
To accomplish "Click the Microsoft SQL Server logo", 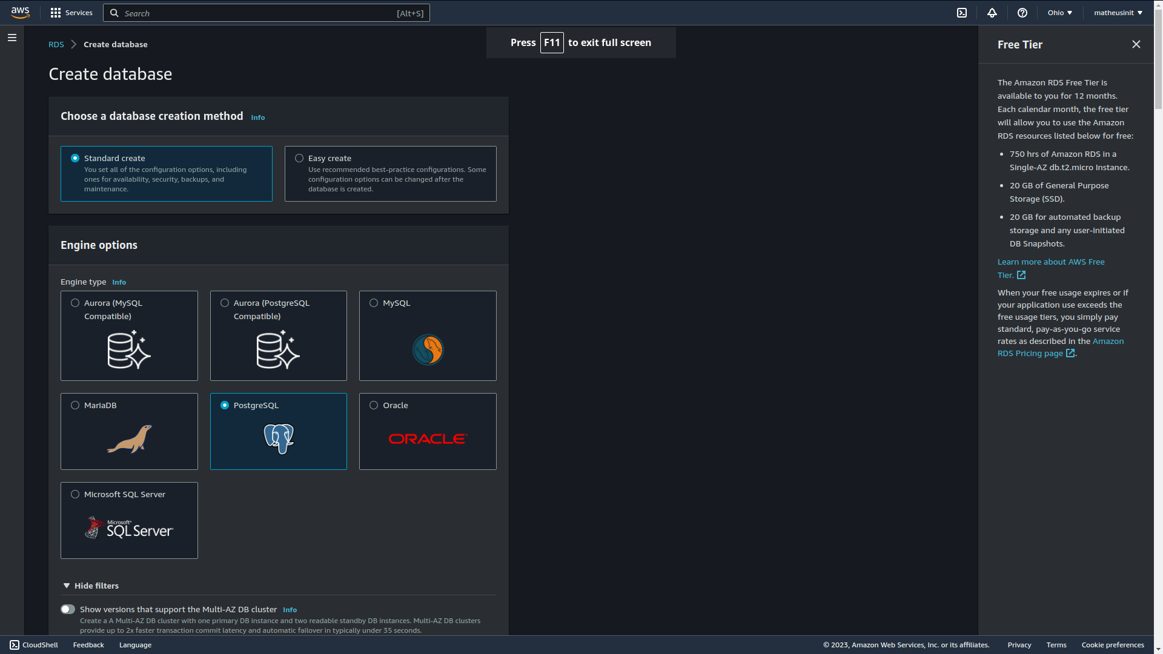I will pos(128,526).
